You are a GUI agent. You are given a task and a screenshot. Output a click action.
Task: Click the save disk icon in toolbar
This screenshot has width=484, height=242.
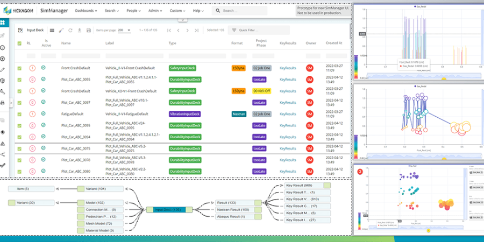(x=89, y=30)
